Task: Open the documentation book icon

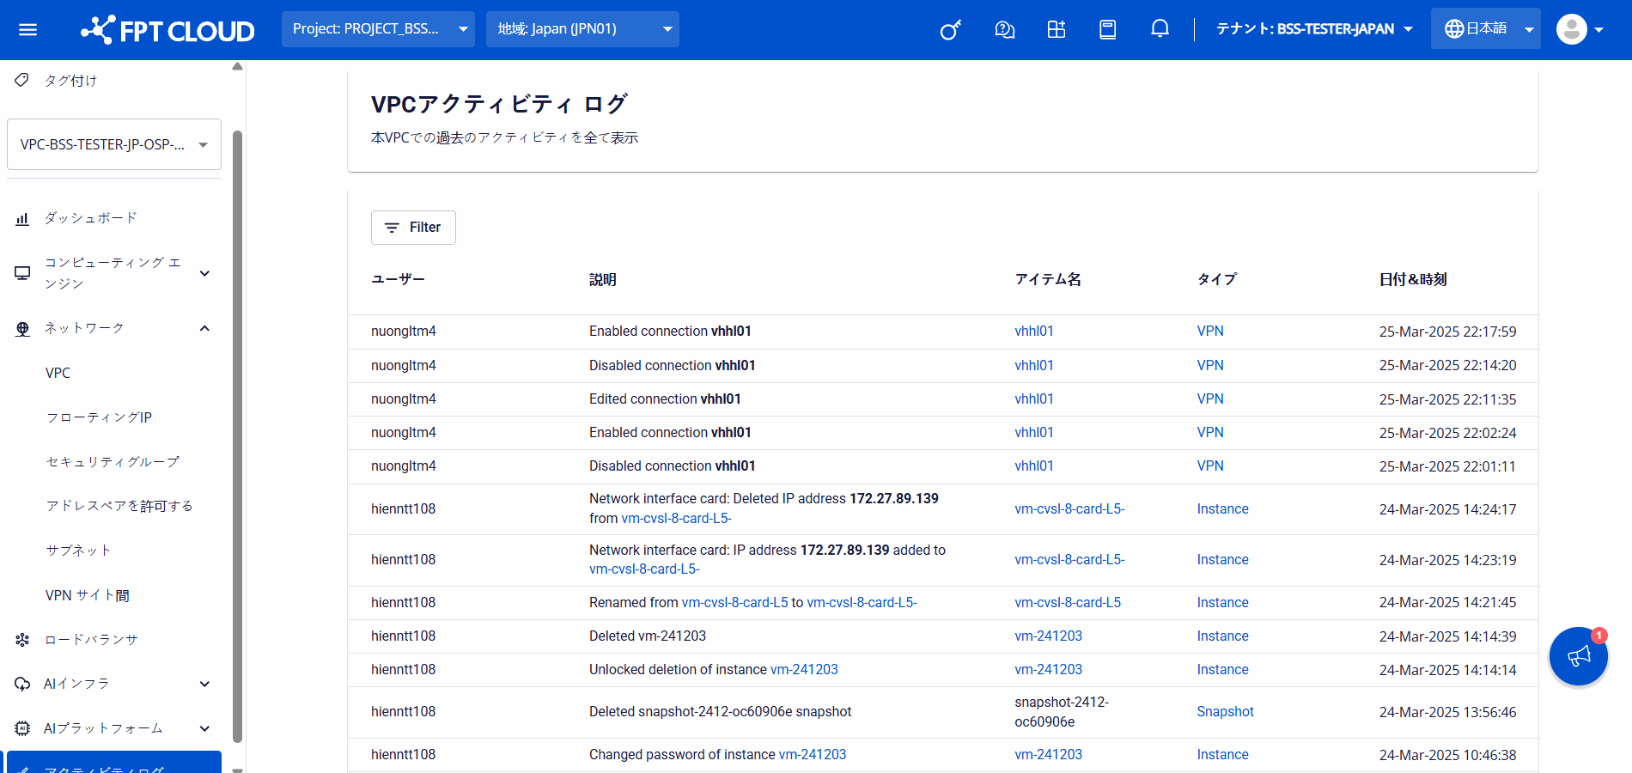Action: (1108, 30)
